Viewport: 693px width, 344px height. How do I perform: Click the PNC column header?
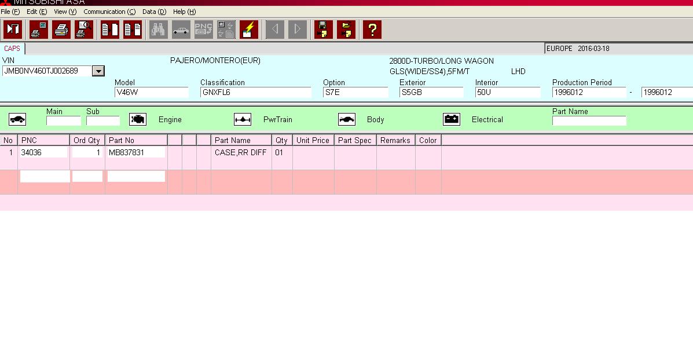coord(44,140)
